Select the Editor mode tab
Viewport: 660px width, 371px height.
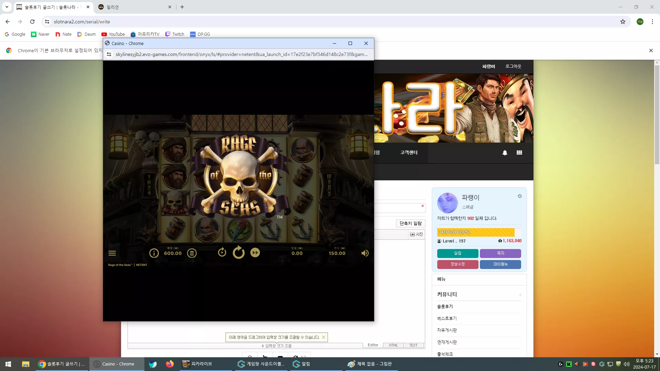click(x=373, y=345)
